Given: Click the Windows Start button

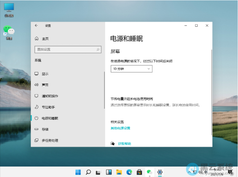Looking at the screenshot, I should (78, 172).
